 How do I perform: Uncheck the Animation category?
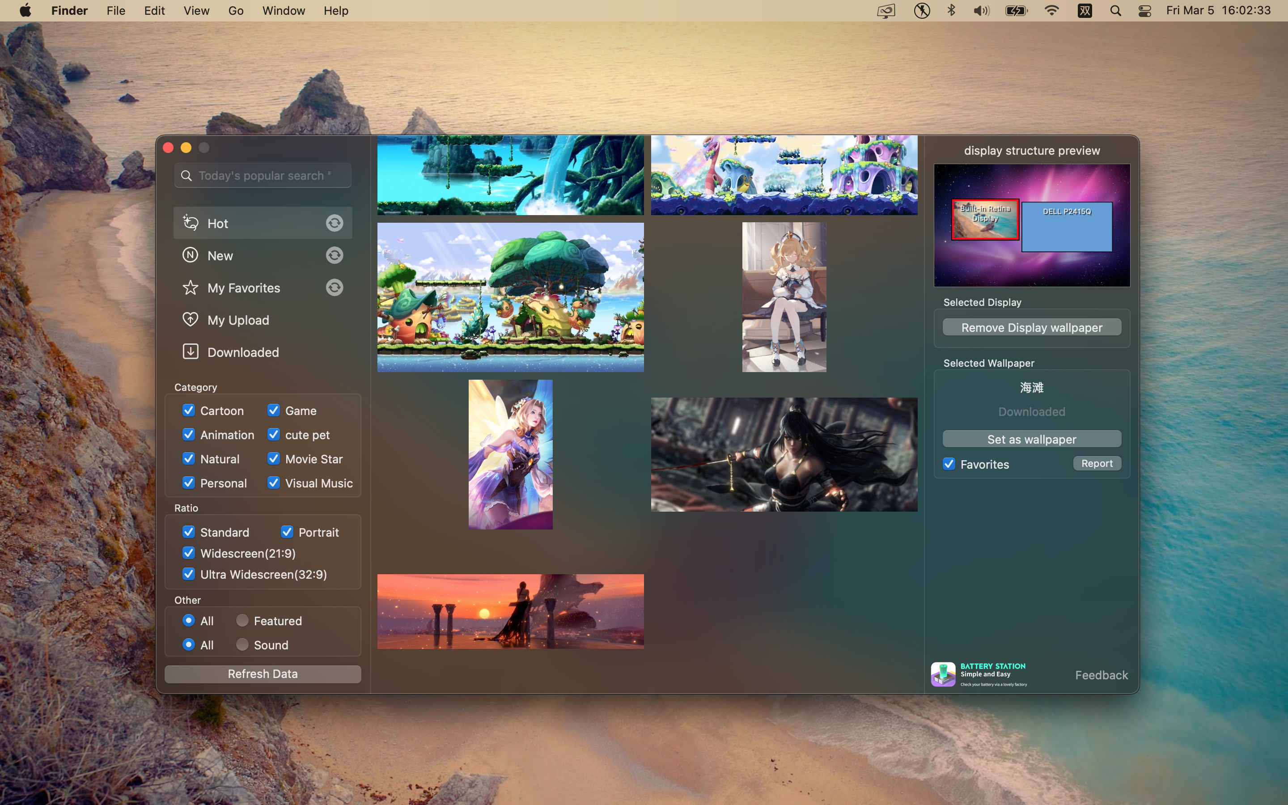pos(188,434)
